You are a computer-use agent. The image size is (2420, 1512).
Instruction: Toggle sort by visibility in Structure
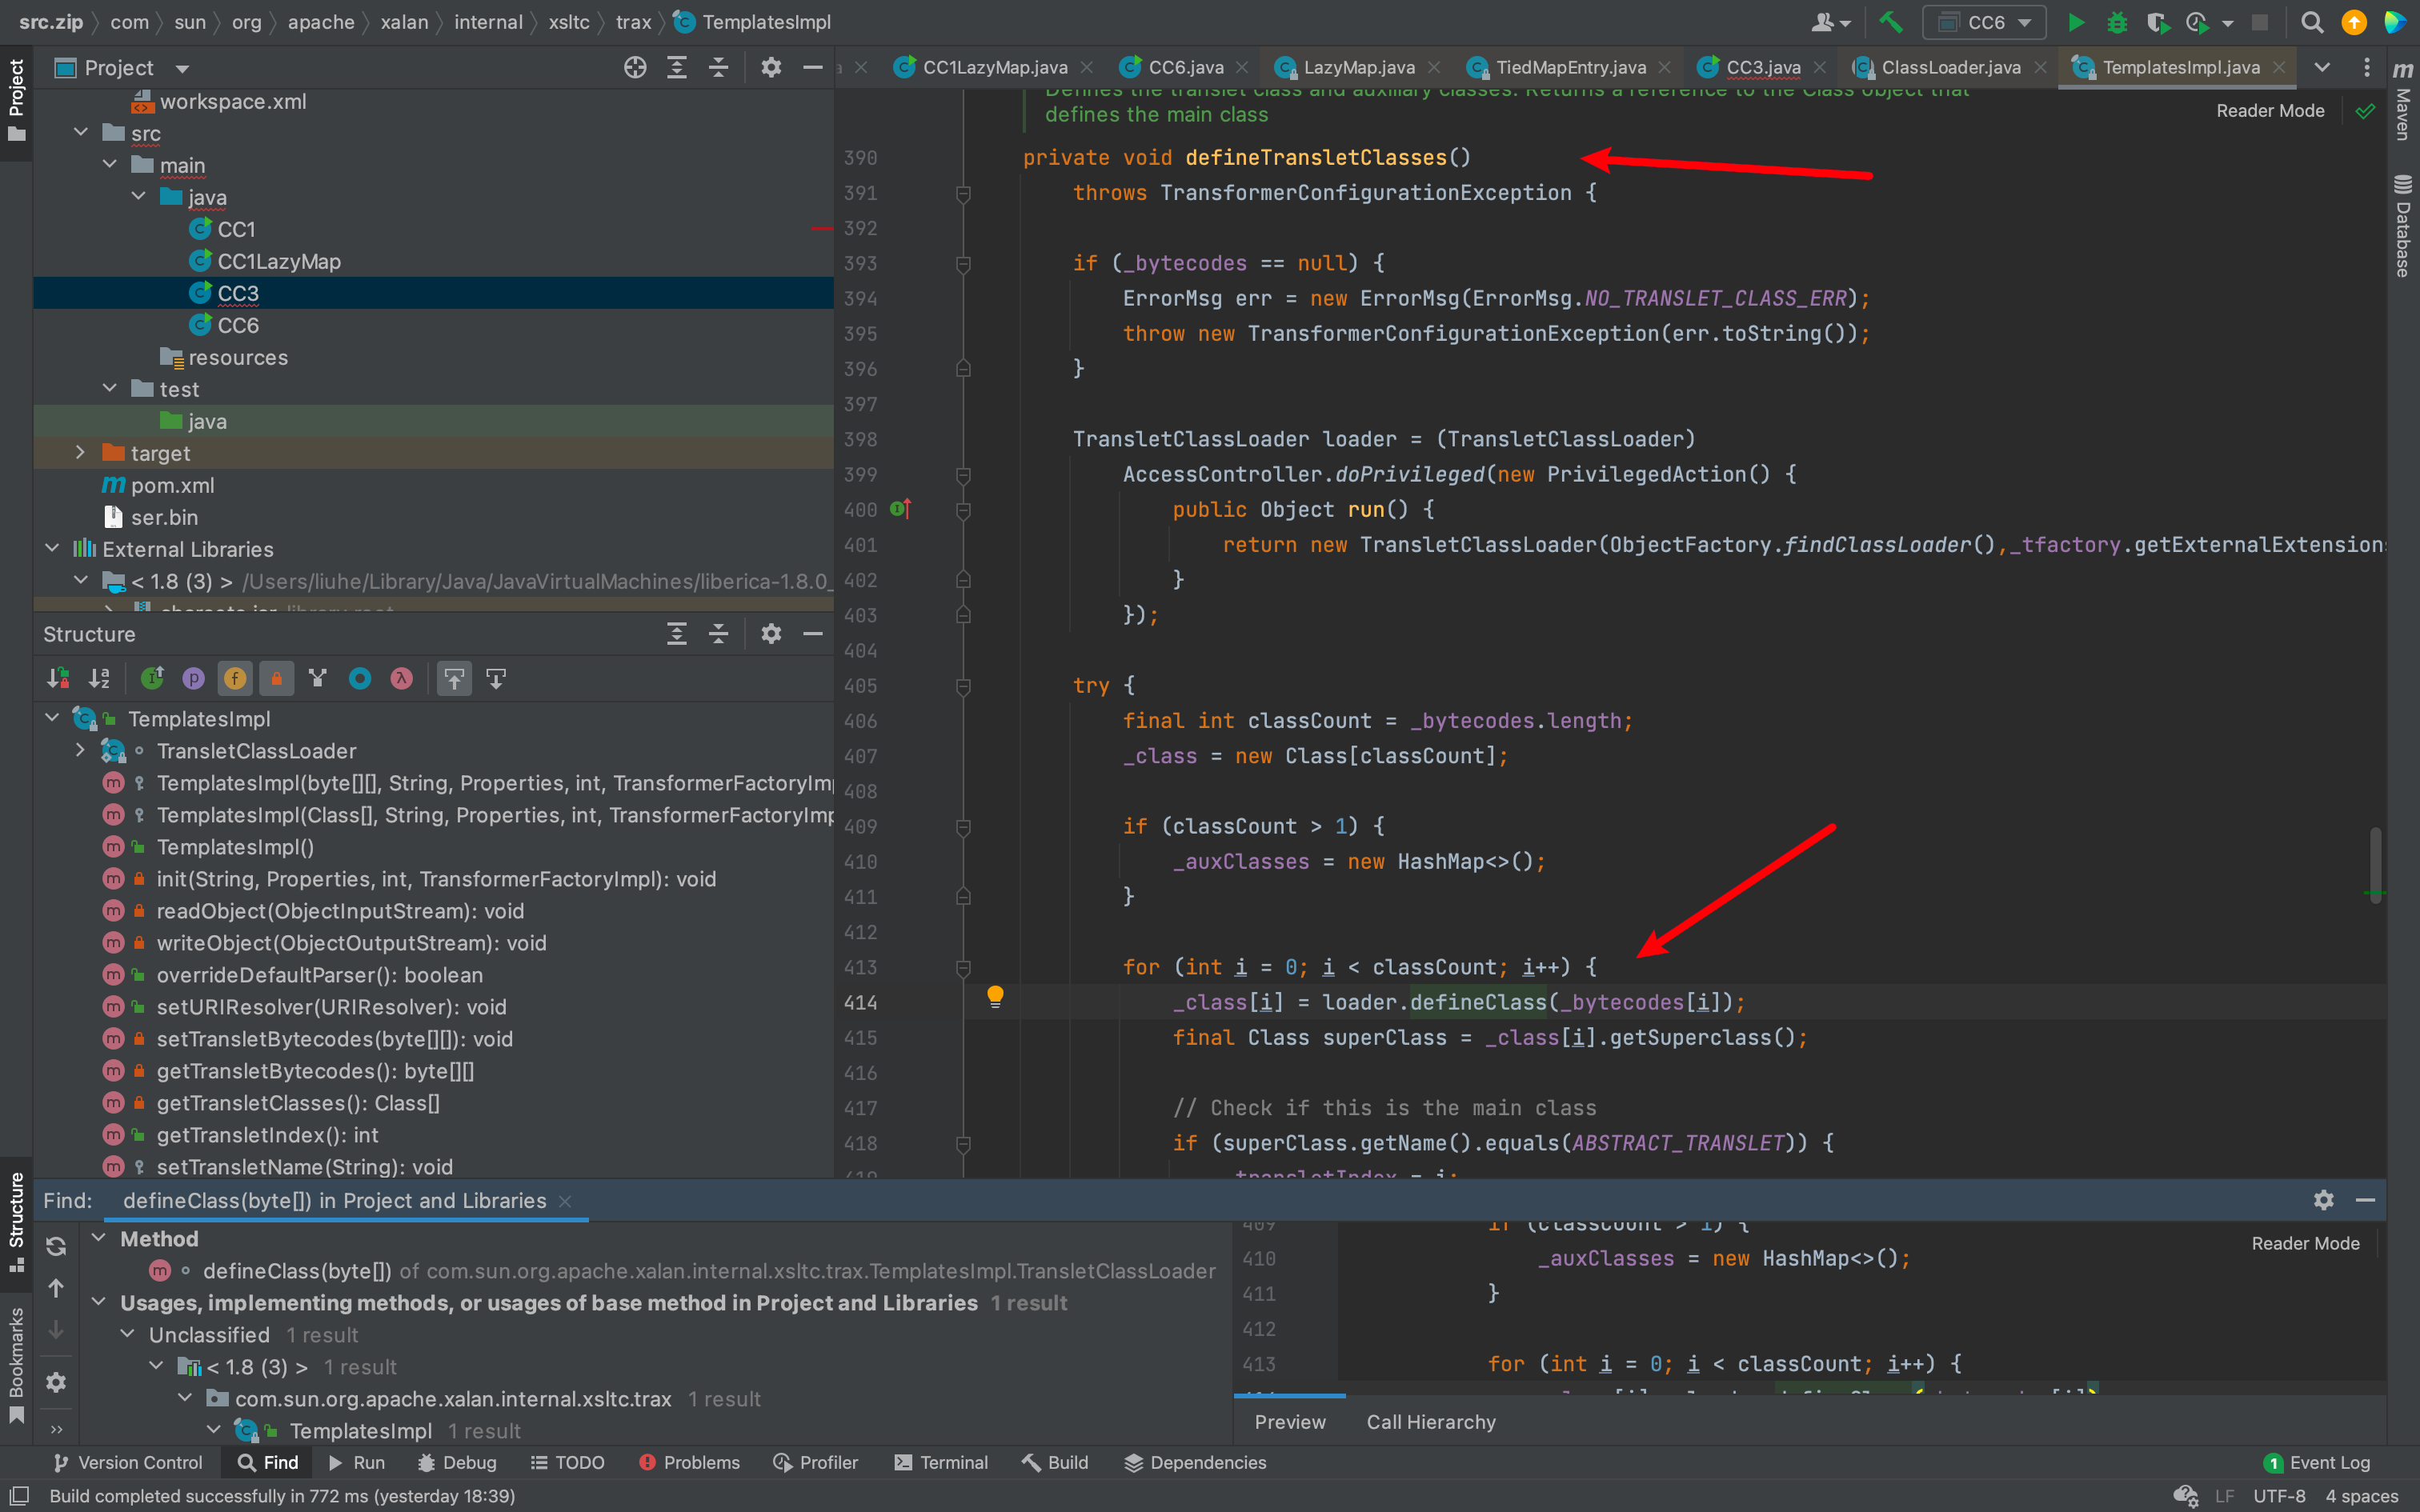(x=58, y=679)
